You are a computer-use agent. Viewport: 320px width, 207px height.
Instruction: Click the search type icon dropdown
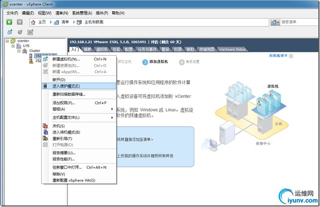pos(275,22)
